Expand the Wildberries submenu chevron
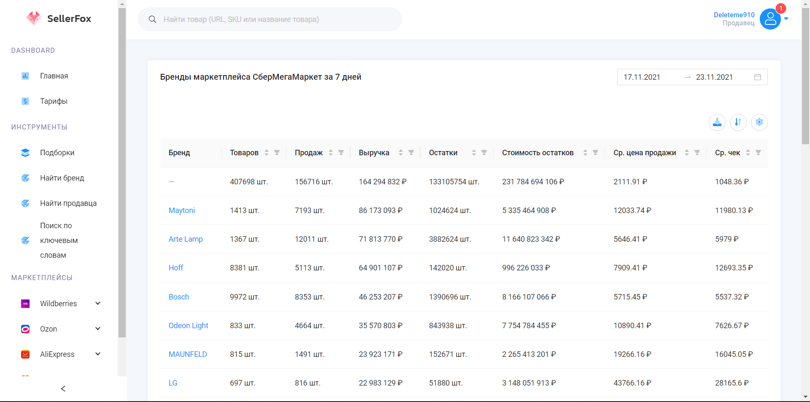 click(98, 303)
